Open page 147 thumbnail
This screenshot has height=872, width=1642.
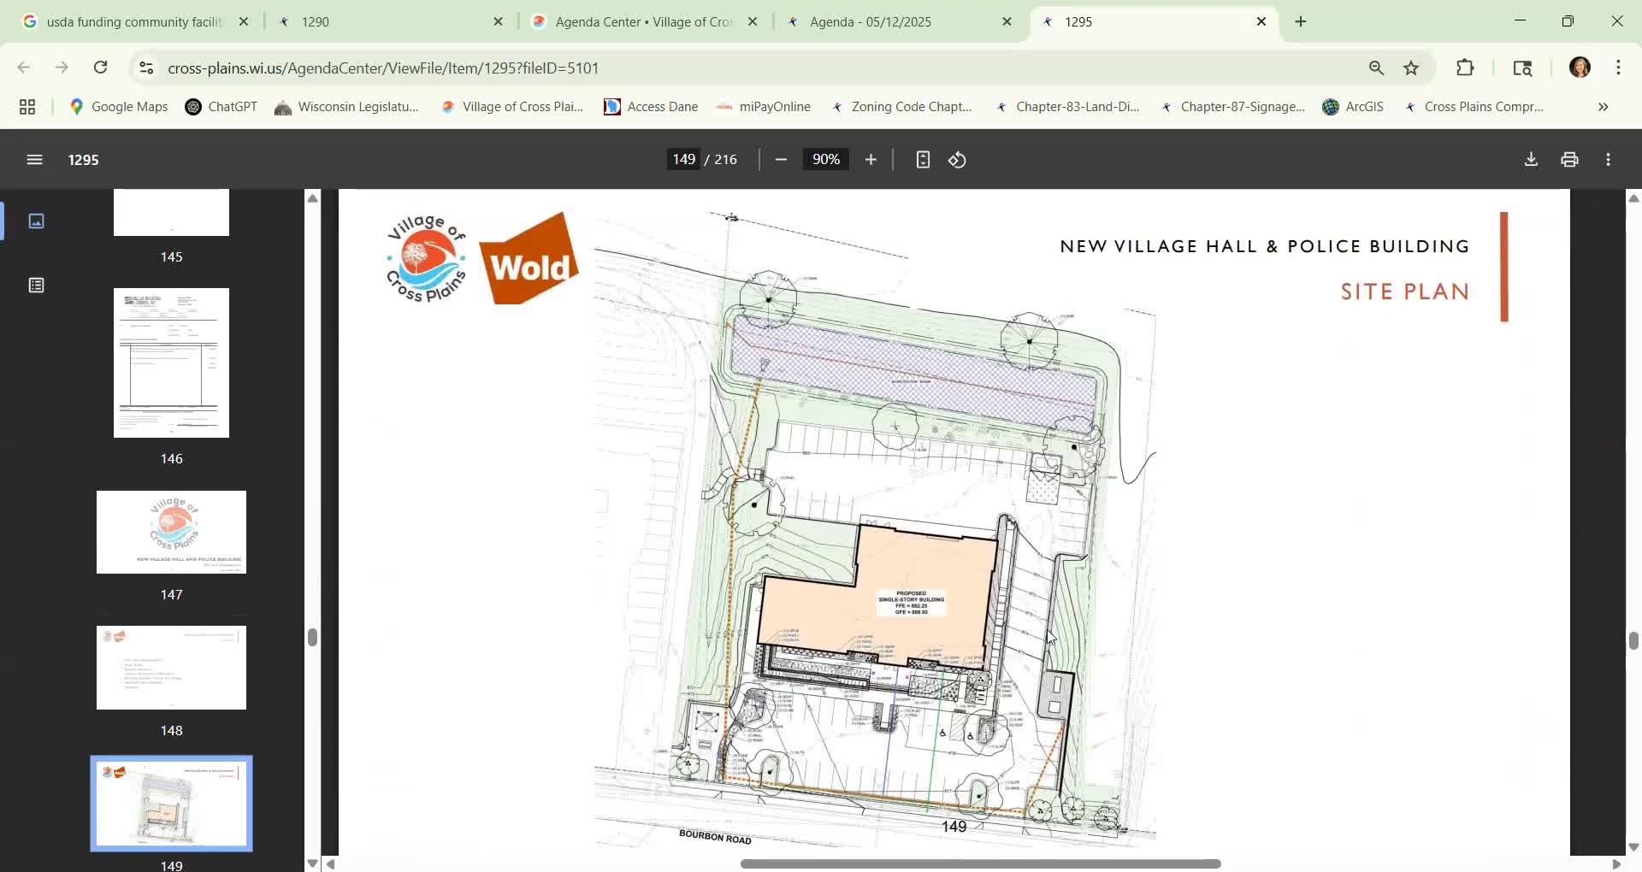point(171,533)
